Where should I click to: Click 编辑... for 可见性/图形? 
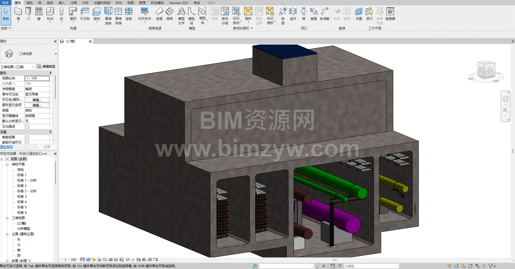coord(37,100)
